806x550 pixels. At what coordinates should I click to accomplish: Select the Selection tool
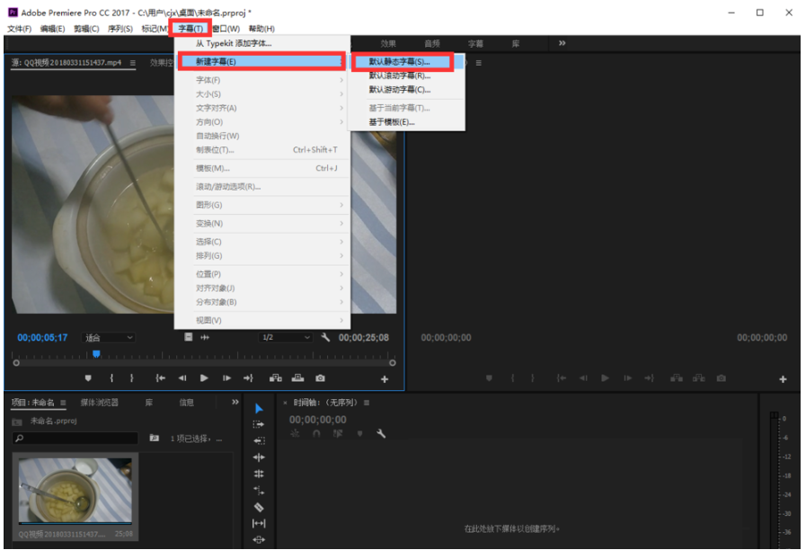[x=260, y=408]
